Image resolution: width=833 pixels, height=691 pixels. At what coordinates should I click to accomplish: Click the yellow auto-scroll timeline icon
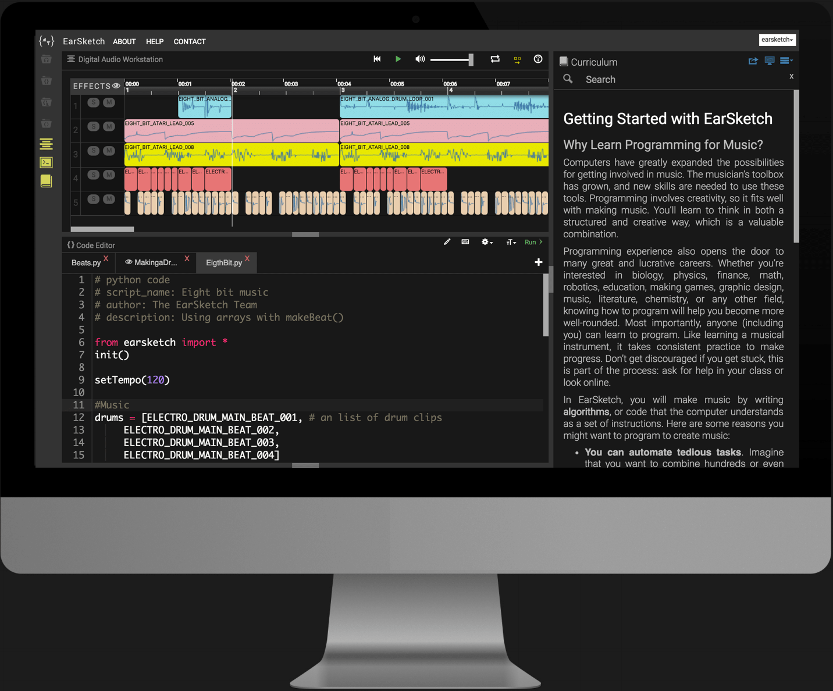click(517, 59)
